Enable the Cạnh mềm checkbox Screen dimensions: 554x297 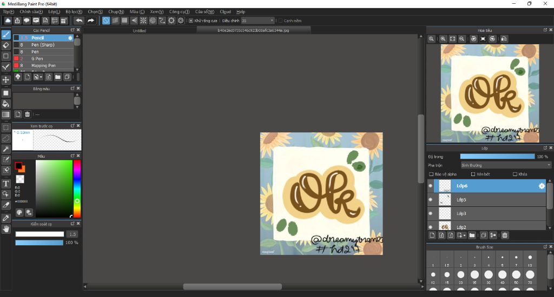tap(280, 21)
